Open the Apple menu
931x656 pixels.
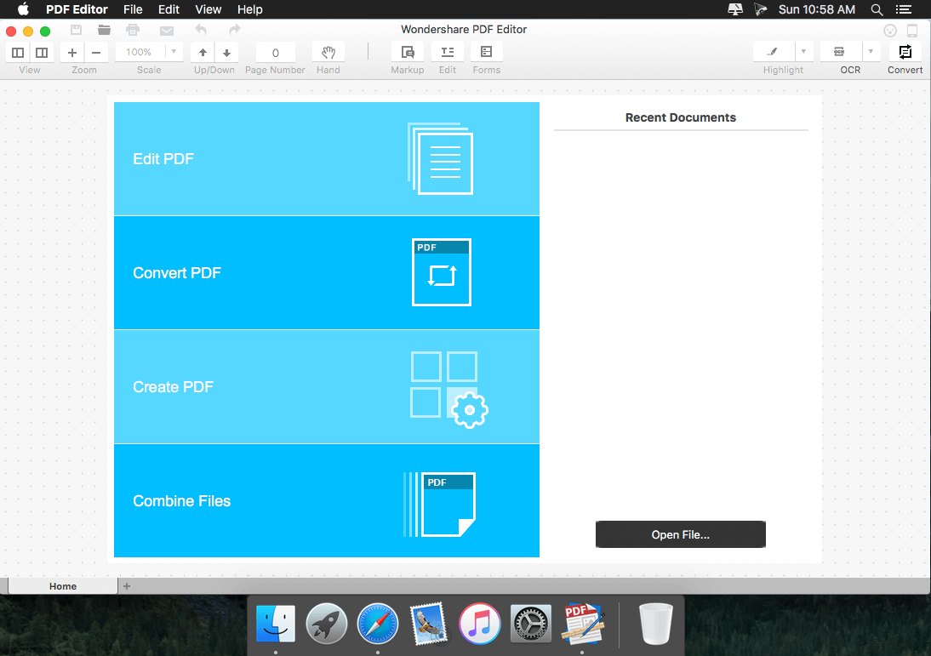(x=23, y=9)
